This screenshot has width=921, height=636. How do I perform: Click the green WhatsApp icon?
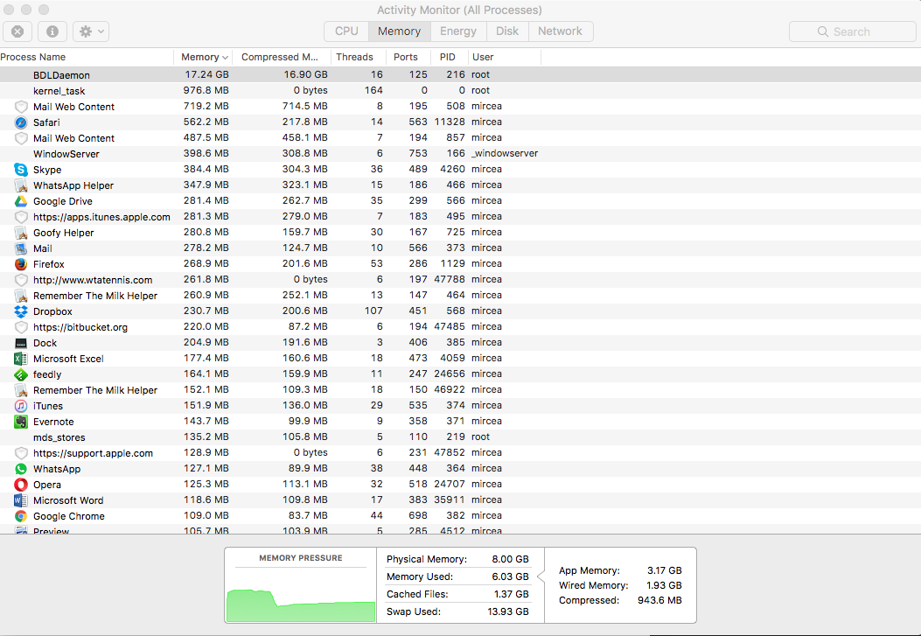tap(21, 469)
